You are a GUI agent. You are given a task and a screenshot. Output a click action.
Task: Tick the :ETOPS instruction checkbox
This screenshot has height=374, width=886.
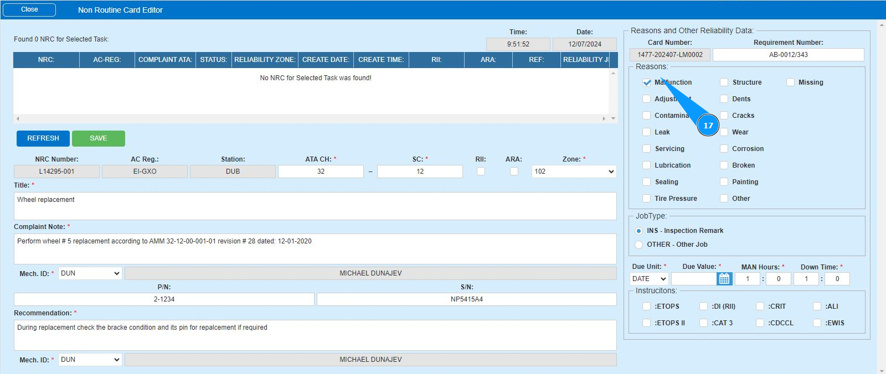646,307
